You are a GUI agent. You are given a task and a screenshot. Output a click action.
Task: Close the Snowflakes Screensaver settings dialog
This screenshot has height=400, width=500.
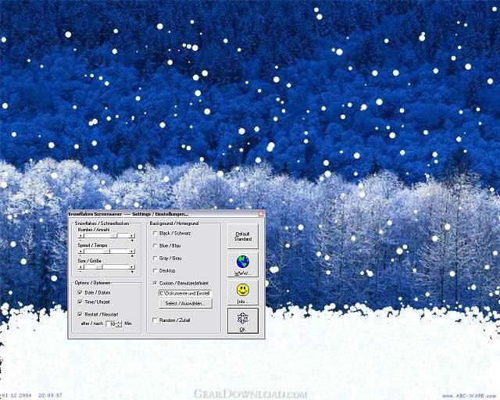click(x=261, y=213)
